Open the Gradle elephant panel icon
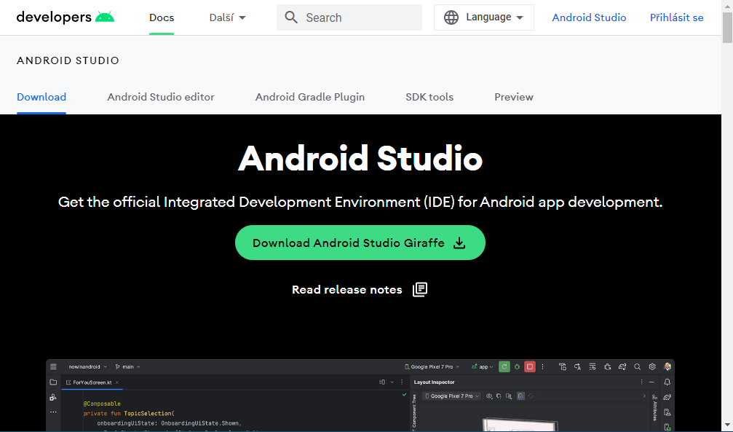Screen dimensions: 733x432 tap(667, 396)
